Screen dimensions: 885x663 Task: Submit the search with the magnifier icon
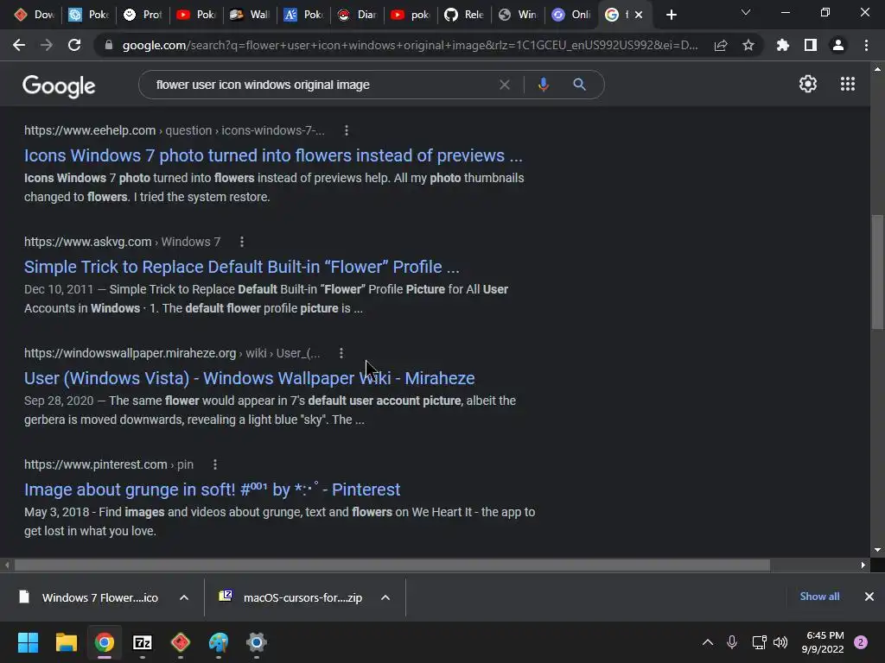click(x=580, y=85)
